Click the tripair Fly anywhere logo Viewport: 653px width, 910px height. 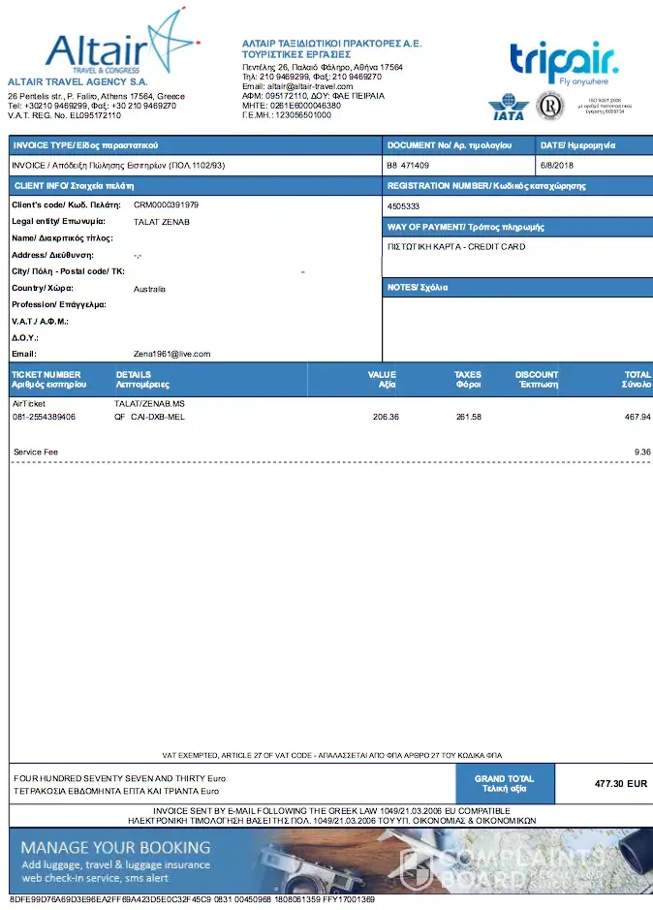pos(563,64)
